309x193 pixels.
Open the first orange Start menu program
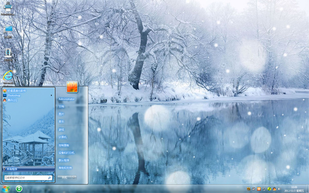pyautogui.click(x=14, y=91)
